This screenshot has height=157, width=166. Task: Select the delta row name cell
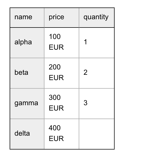click(27, 134)
